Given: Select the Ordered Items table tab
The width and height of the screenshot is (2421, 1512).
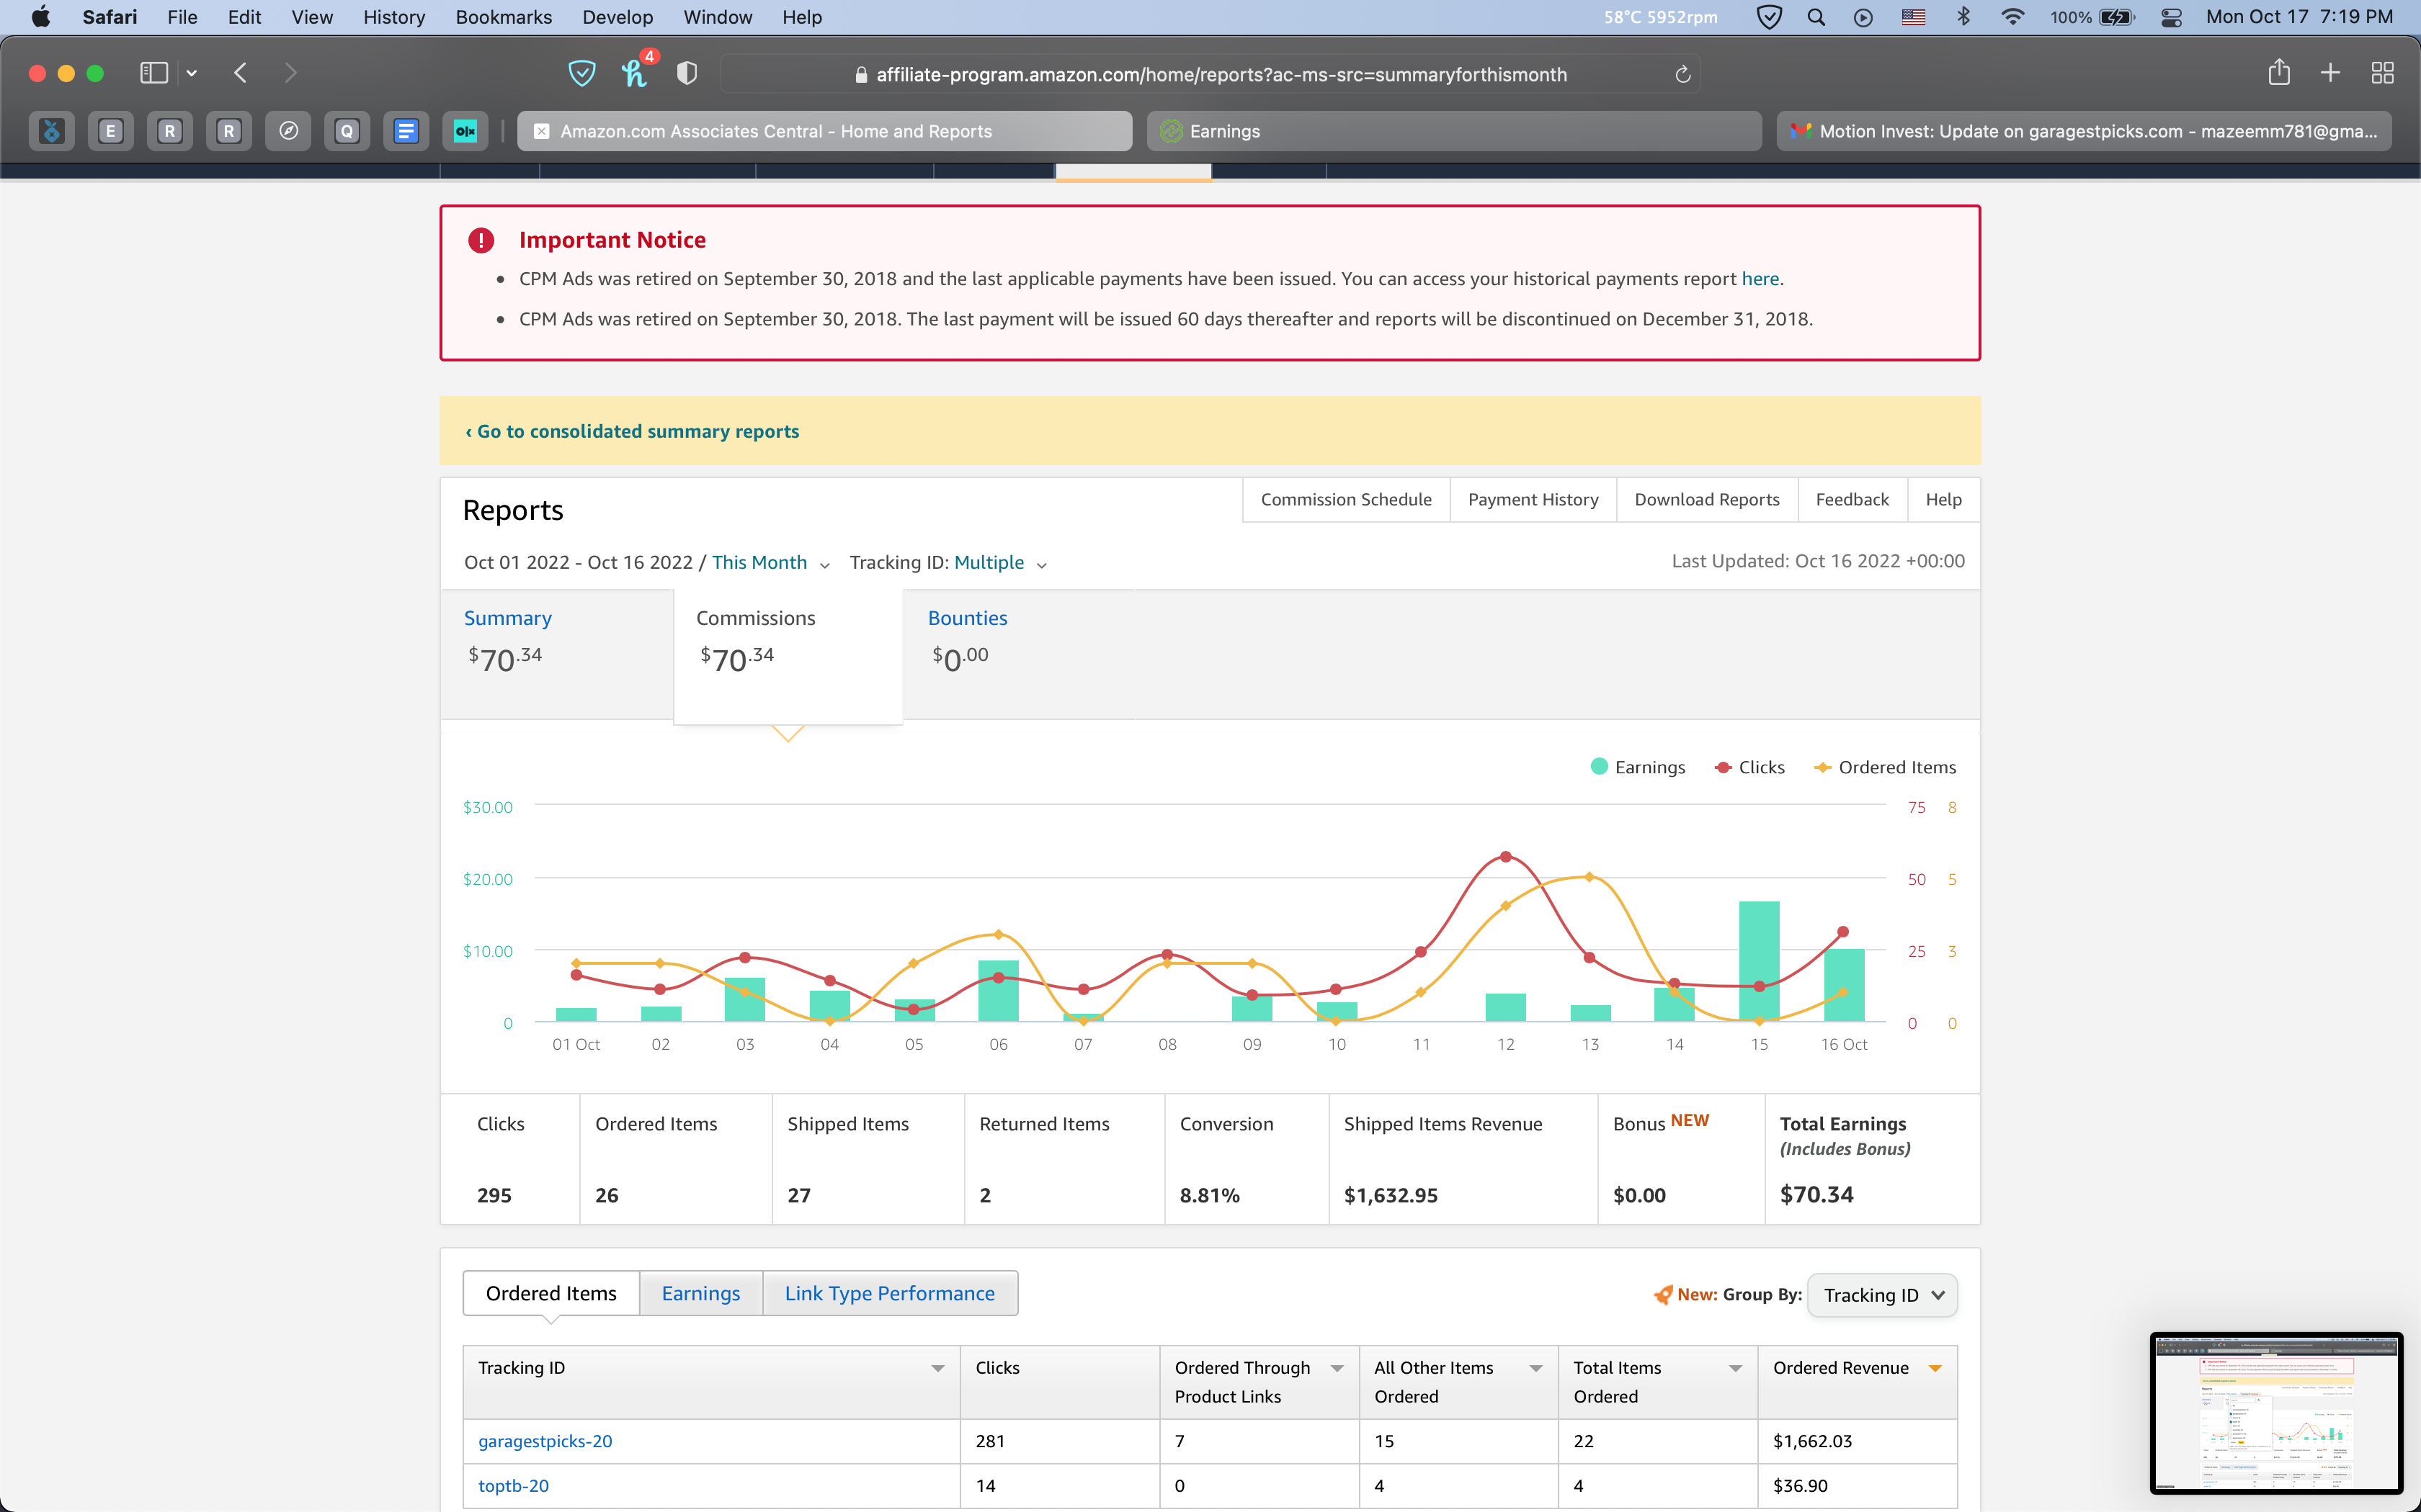Looking at the screenshot, I should [x=551, y=1294].
